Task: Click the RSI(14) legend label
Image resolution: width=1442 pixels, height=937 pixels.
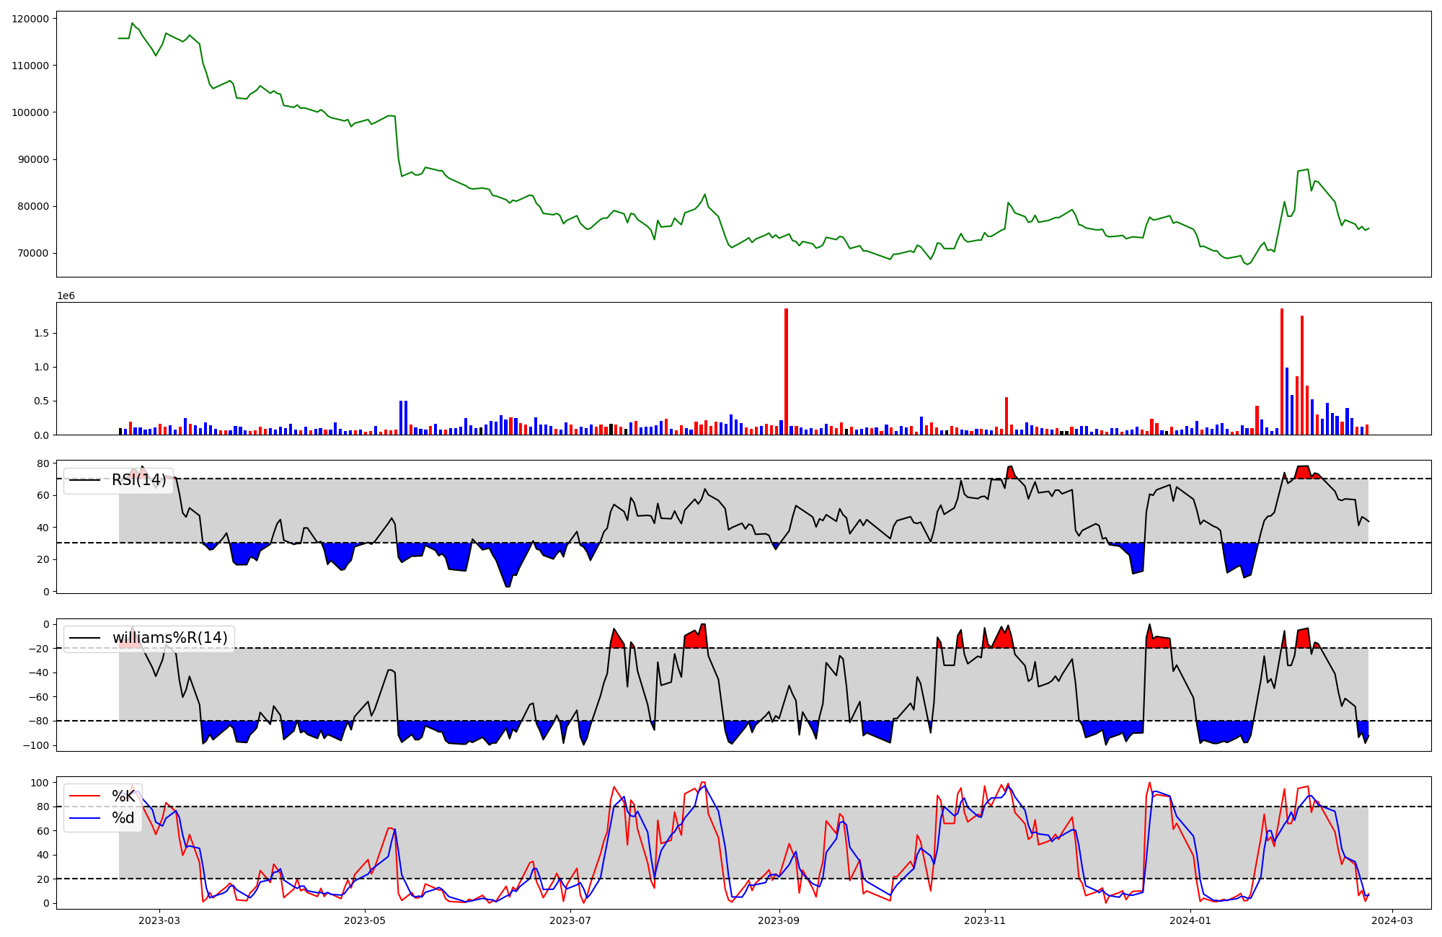Action: coord(138,480)
